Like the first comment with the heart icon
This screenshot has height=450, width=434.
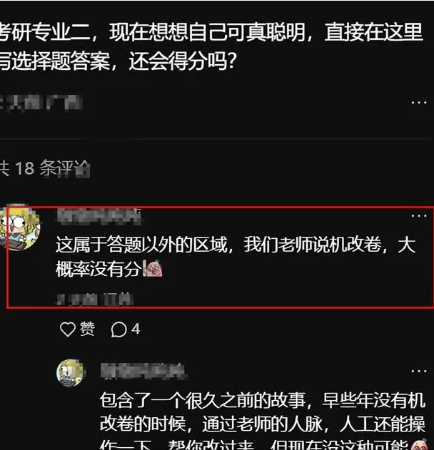click(x=68, y=329)
